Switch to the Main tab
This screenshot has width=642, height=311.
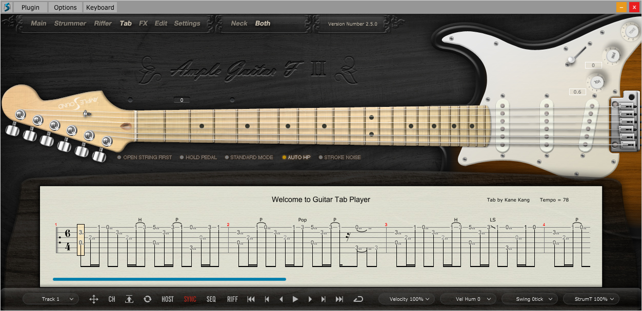[38, 24]
